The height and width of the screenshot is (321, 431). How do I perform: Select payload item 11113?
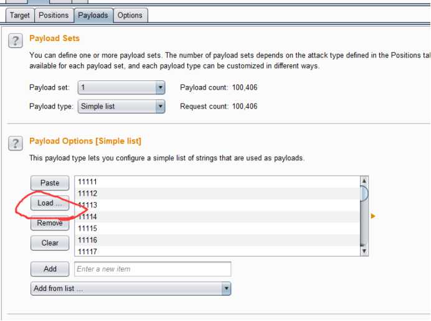pyautogui.click(x=217, y=205)
